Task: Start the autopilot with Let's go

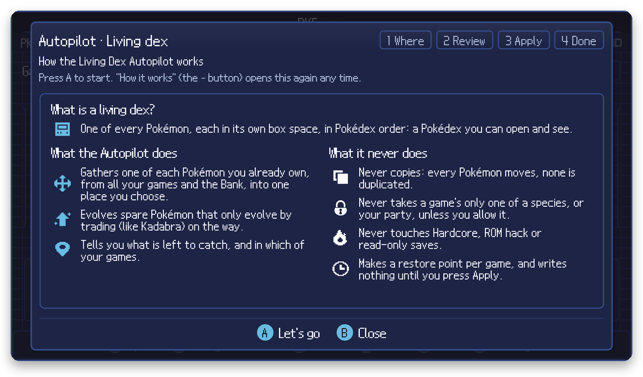Action: (x=289, y=333)
